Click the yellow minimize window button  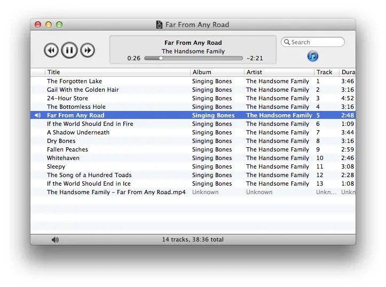click(x=49, y=25)
